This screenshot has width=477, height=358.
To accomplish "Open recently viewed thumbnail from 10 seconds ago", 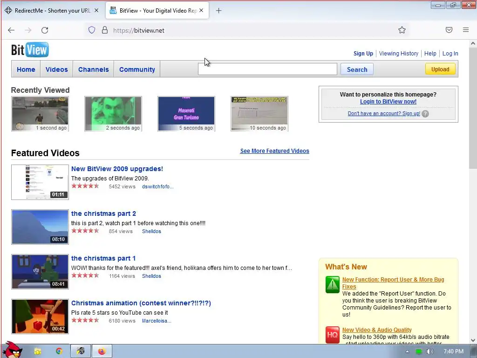I will (x=259, y=114).
